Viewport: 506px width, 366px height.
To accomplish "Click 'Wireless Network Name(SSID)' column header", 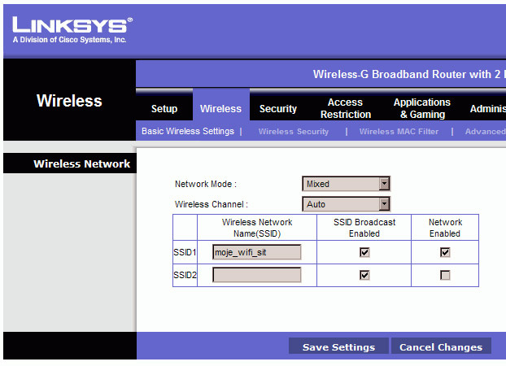I will click(257, 228).
